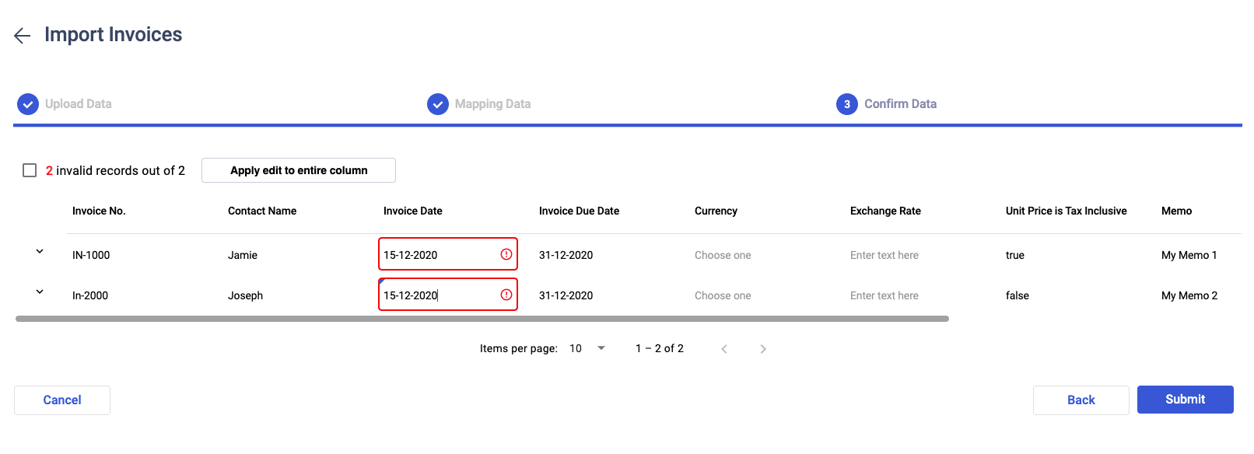The height and width of the screenshot is (454, 1254).
Task: Expand the In-2000 invoice row
Action: click(x=40, y=292)
